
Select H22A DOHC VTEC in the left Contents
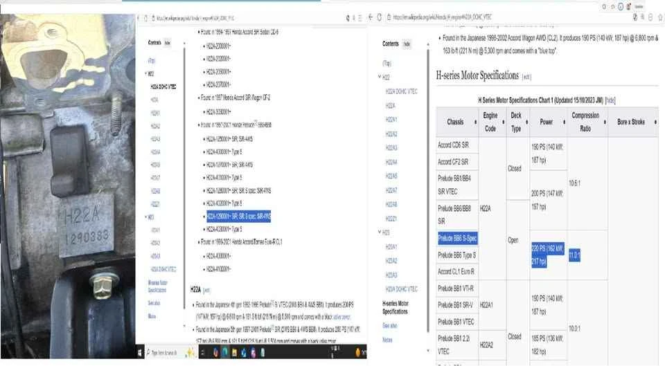click(x=163, y=86)
